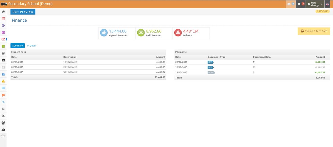Open the paperclip attachments sidebar icon
This screenshot has width=333, height=147.
[x=3, y=102]
